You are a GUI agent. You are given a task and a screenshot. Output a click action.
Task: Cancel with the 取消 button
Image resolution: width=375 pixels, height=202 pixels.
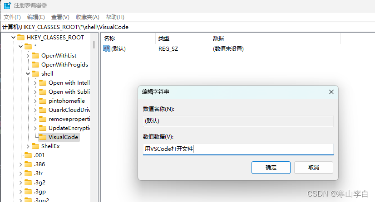pyautogui.click(x=314, y=168)
